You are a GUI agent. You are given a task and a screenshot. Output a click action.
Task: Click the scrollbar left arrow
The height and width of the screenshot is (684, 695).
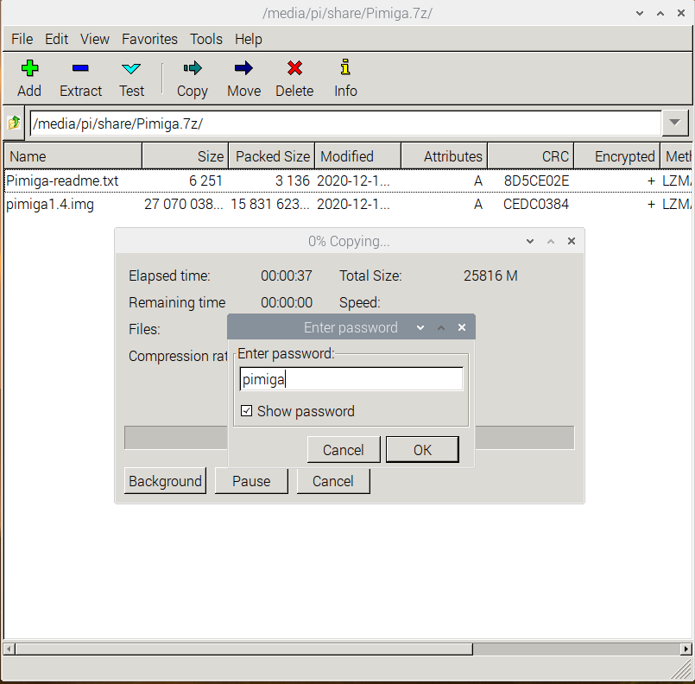[9, 649]
